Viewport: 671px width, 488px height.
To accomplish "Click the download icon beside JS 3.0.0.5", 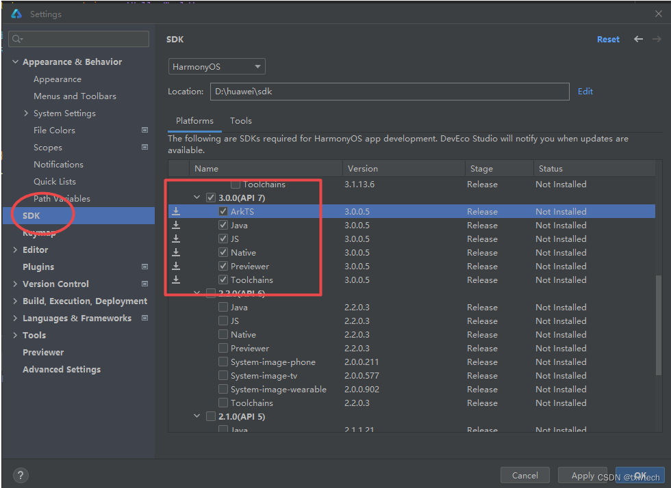I will [176, 239].
